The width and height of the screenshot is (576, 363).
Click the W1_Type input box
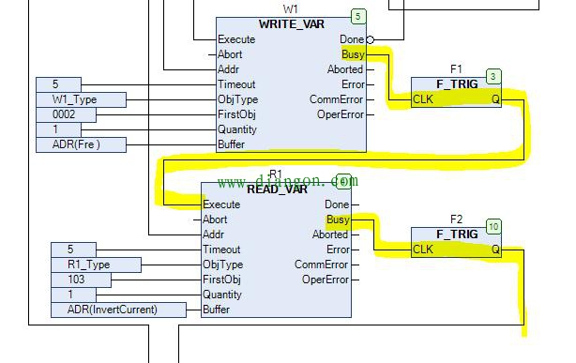click(x=82, y=100)
